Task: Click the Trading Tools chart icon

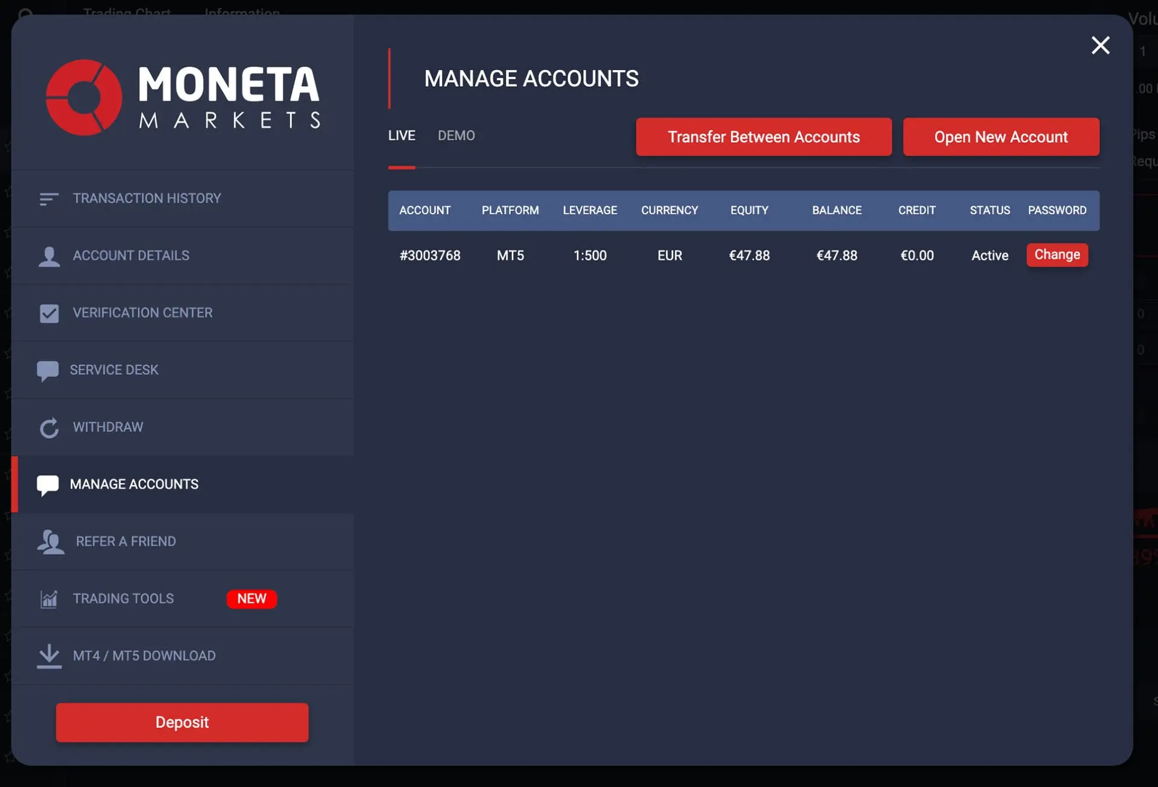Action: point(49,599)
